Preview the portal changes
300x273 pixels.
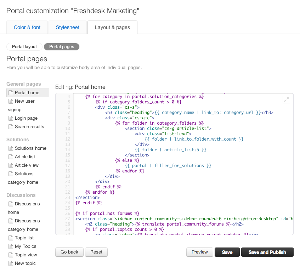coord(199,252)
